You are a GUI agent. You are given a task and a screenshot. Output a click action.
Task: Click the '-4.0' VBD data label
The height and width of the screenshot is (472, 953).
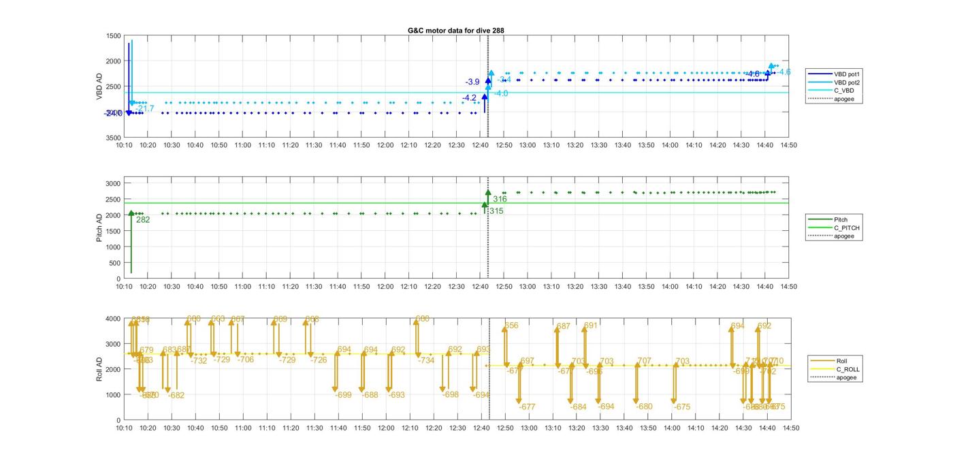(501, 93)
